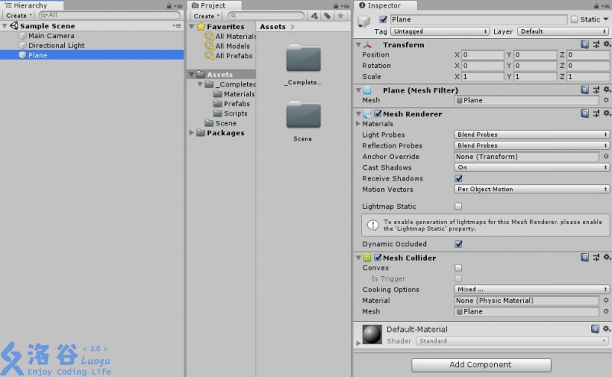The width and height of the screenshot is (612, 377).
Task: Click the Scene folder thumbnail in Assets
Action: tap(303, 115)
